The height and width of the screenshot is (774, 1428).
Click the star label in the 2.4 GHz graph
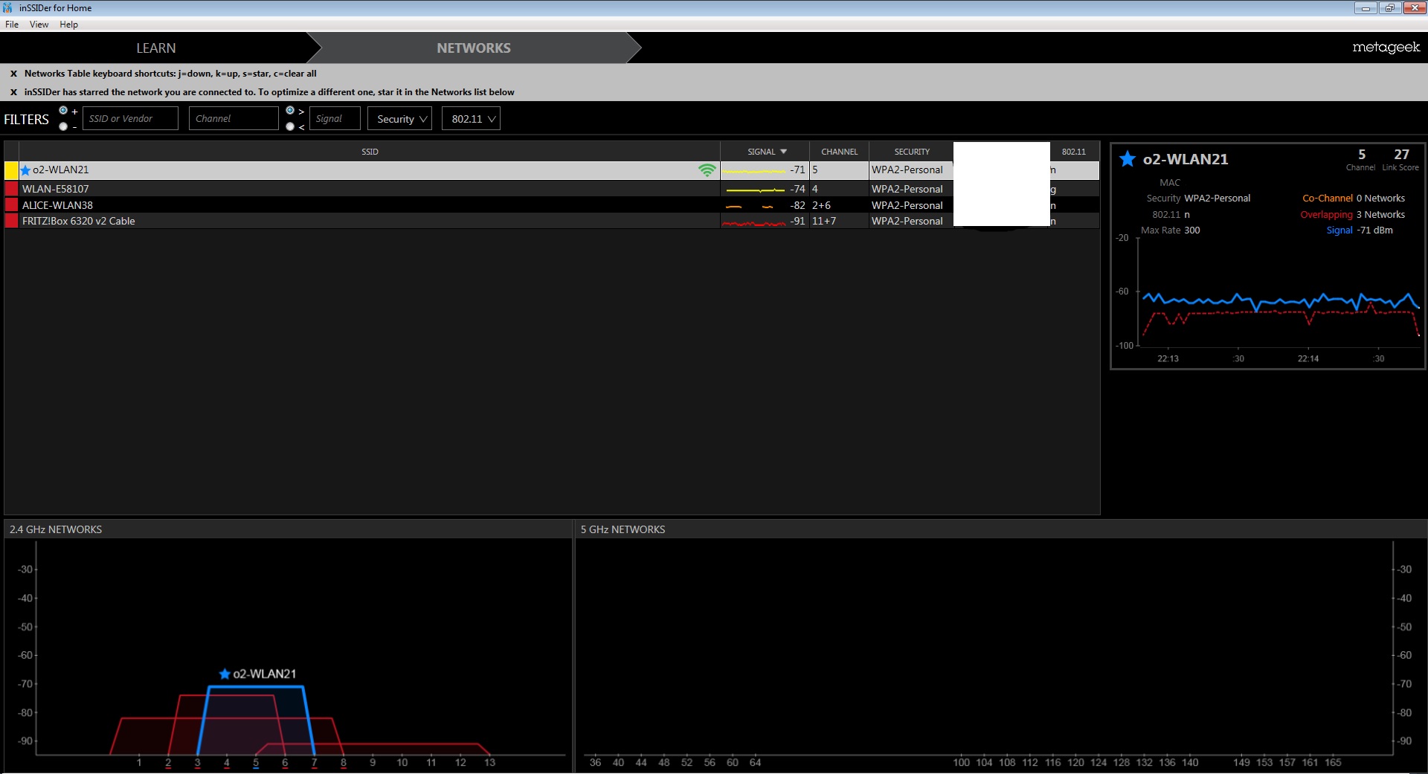[225, 674]
